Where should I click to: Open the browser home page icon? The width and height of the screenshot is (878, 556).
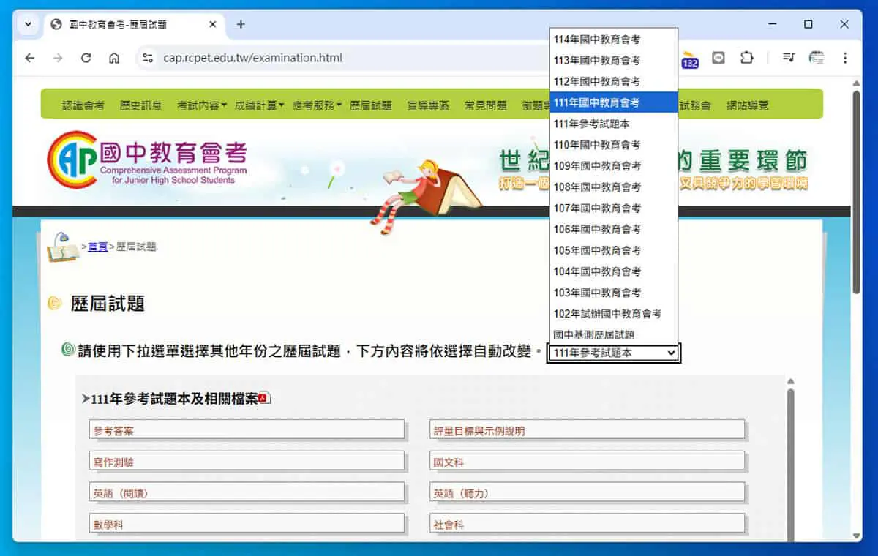coord(114,58)
